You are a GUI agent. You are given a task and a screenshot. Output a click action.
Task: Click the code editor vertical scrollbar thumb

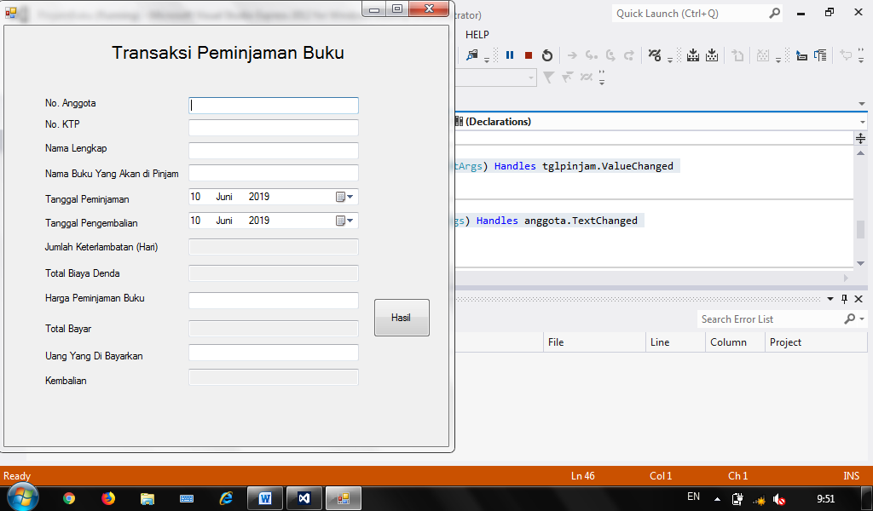click(x=860, y=229)
